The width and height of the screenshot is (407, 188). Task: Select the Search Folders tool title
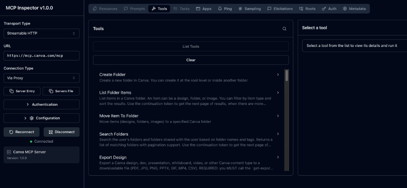tap(114, 134)
